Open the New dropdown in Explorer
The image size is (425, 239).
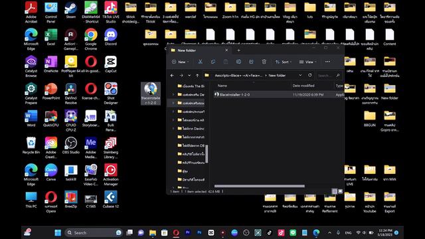[x=180, y=62]
